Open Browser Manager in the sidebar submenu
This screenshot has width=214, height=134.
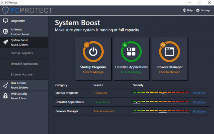click(24, 74)
